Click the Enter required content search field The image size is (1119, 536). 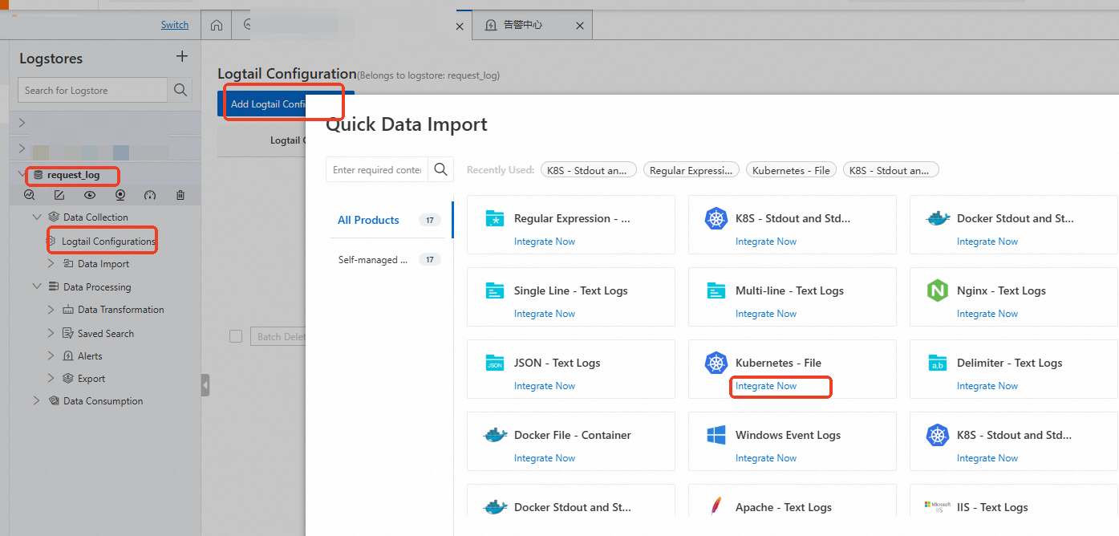point(378,169)
